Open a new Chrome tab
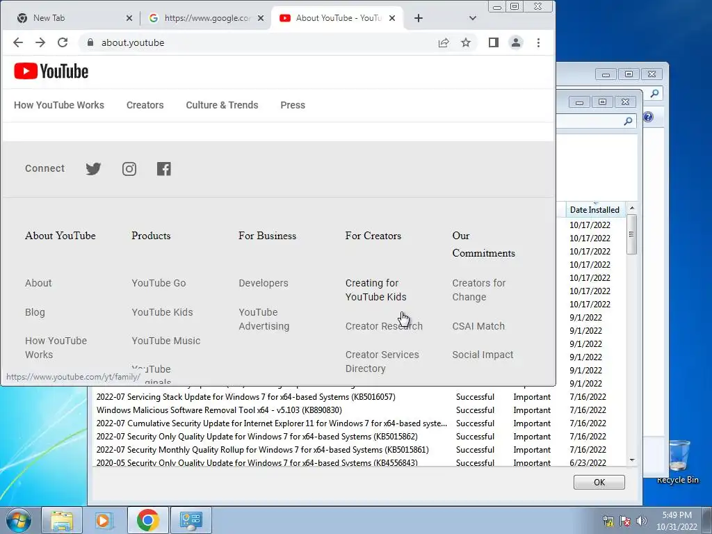 coord(418,18)
